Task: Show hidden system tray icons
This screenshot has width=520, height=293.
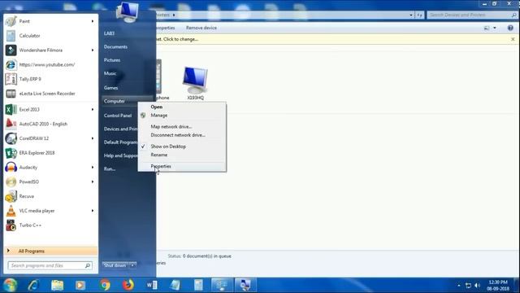Action: (x=458, y=286)
